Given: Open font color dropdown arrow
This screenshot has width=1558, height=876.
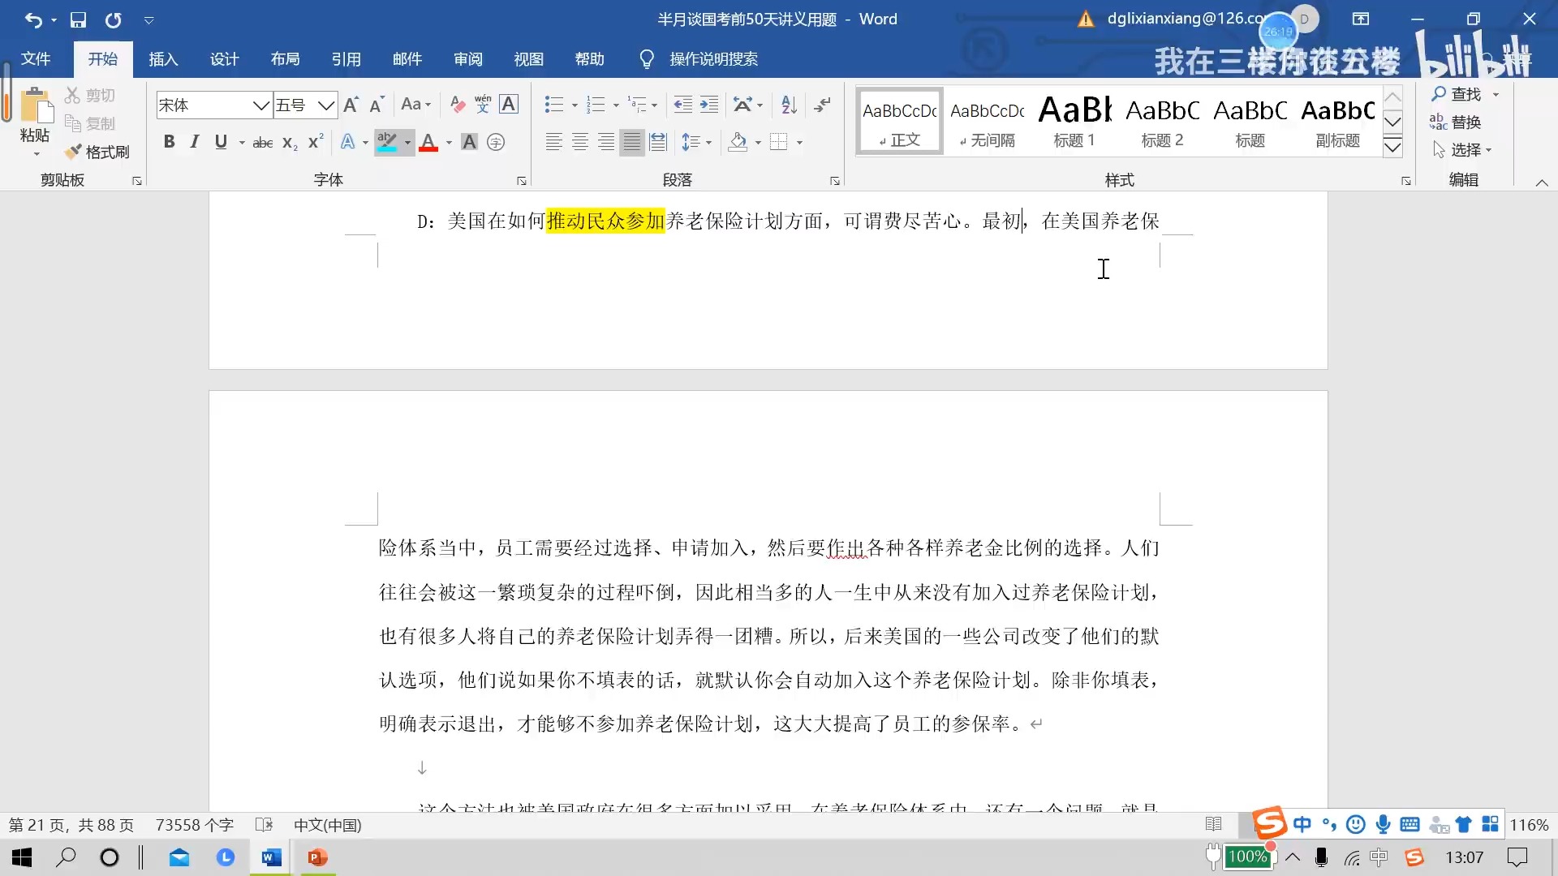Looking at the screenshot, I should click(449, 143).
